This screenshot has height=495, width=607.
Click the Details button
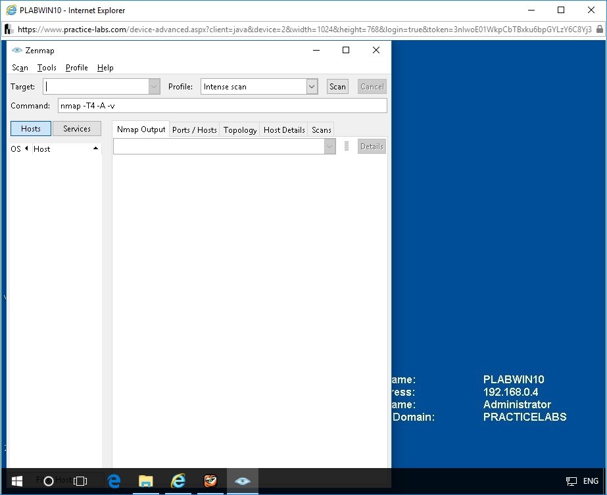click(372, 147)
